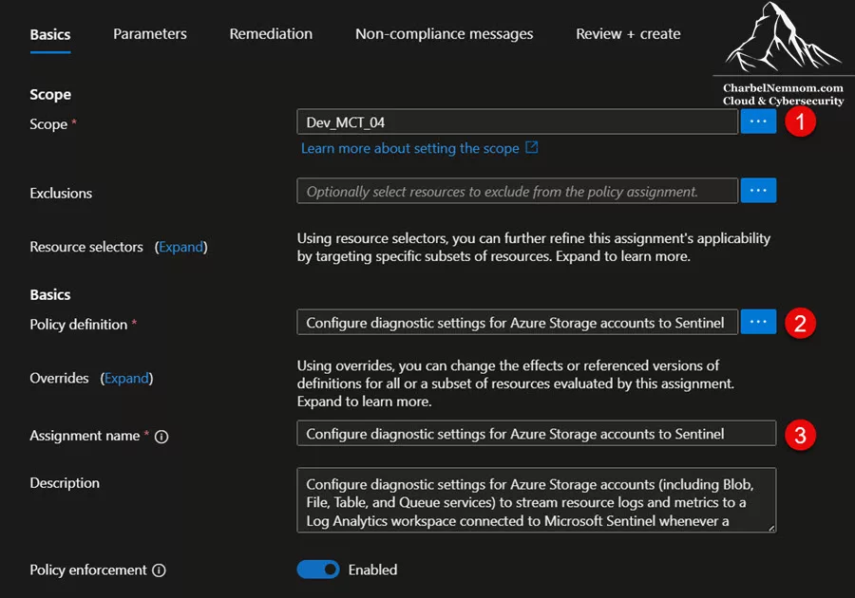Open the Policy definition picker ellipsis button

758,322
